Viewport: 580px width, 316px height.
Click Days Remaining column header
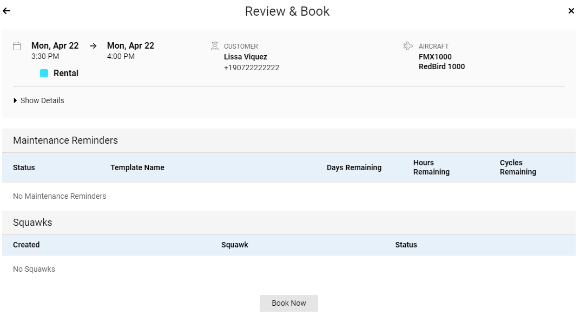[x=354, y=167]
